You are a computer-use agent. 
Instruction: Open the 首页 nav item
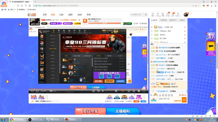(45, 15)
